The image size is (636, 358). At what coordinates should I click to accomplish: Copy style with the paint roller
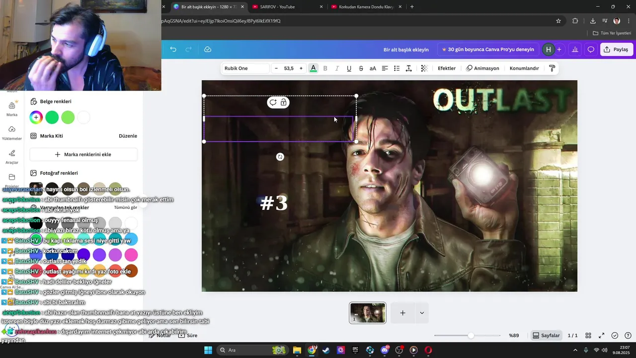tap(552, 68)
